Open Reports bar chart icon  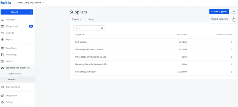click(x=2, y=39)
